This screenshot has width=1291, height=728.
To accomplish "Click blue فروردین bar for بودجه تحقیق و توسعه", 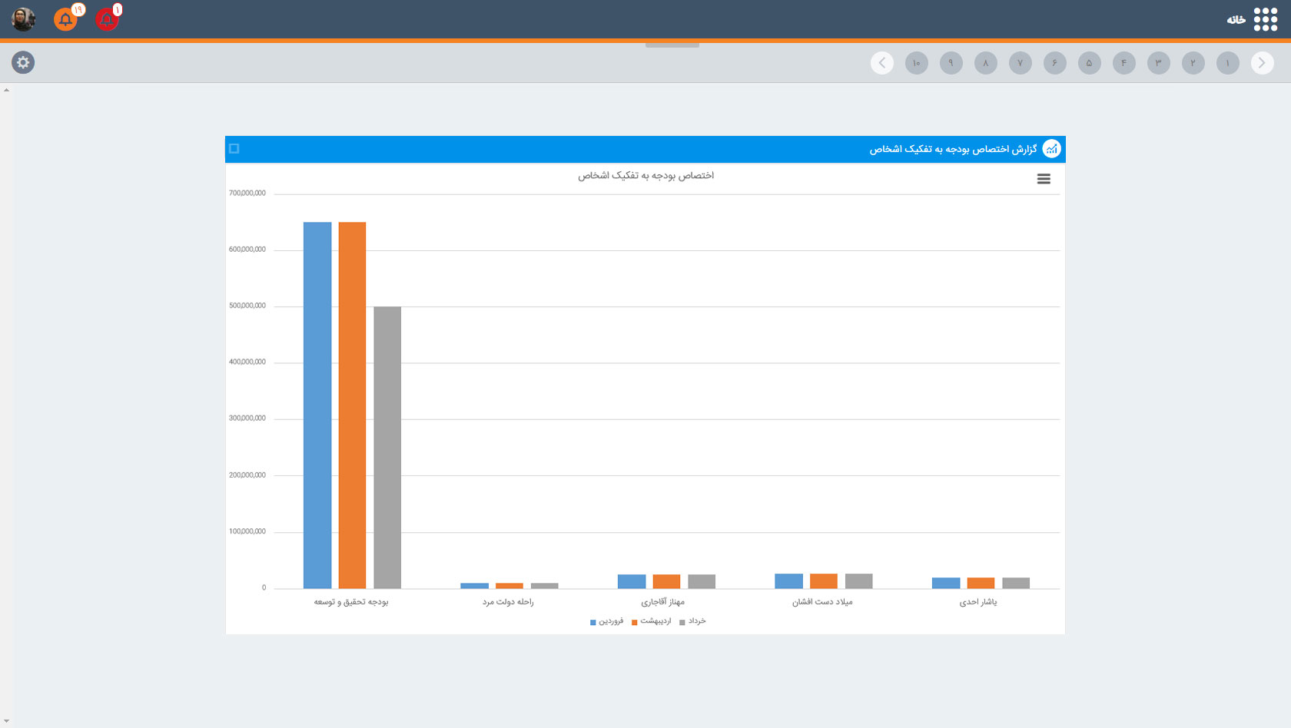I will click(x=317, y=405).
